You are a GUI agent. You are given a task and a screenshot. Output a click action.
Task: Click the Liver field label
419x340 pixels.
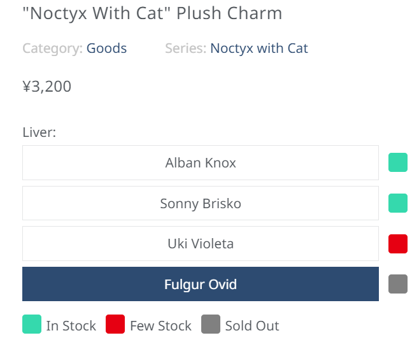(x=39, y=132)
